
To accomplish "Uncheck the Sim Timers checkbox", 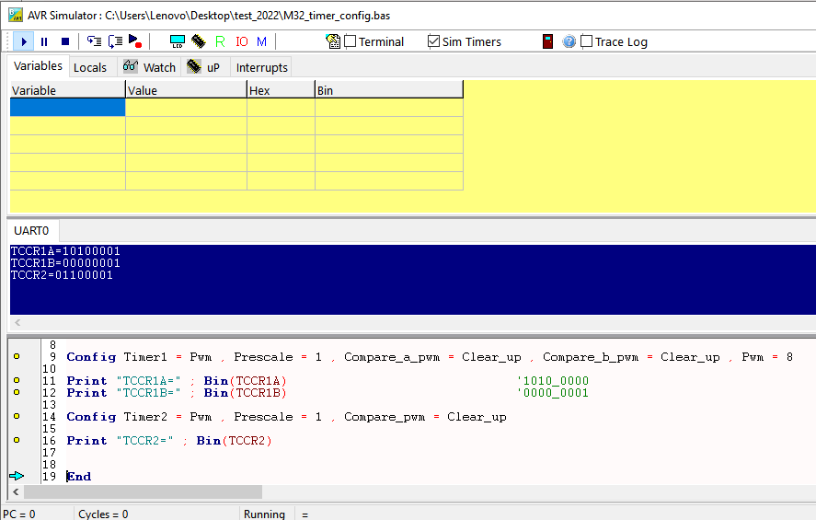I will pos(433,41).
